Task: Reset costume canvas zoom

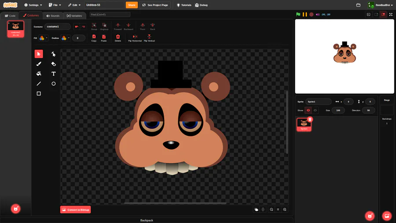Action: point(278,209)
